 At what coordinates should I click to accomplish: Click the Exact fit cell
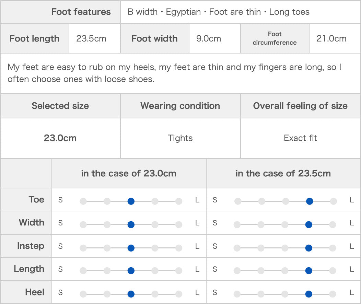coord(301,138)
